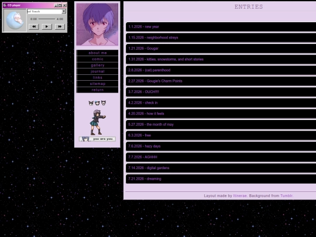This screenshot has width=316, height=237.
Task: Open the about me page
Action: pyautogui.click(x=97, y=53)
